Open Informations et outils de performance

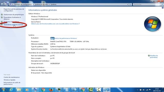click(x=12, y=83)
